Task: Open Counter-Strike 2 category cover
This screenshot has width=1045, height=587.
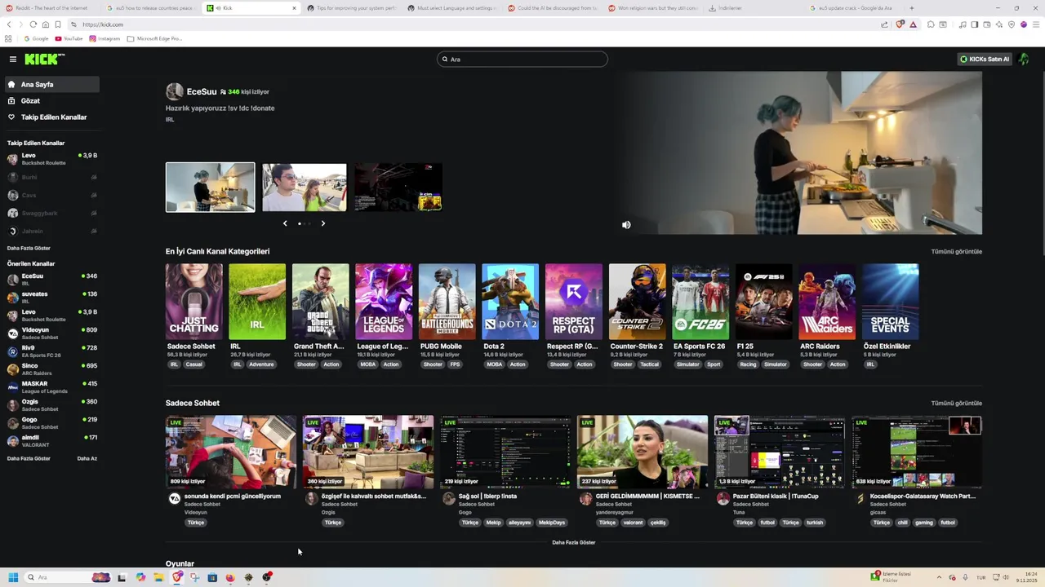Action: click(x=637, y=301)
